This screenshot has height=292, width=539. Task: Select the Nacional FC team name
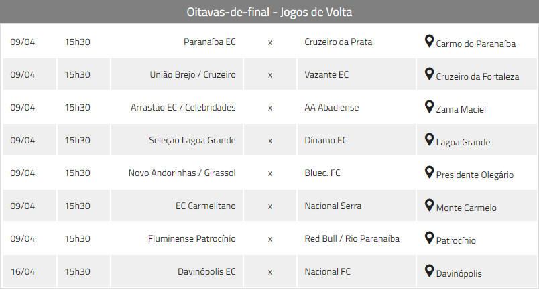(x=327, y=271)
